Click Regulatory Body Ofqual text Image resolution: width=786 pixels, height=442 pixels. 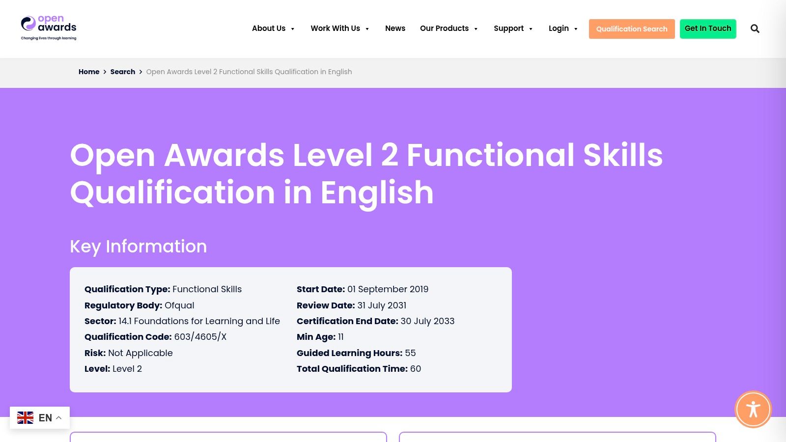pyautogui.click(x=140, y=305)
